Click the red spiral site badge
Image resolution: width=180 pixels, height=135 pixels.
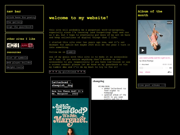pyautogui.click(x=27, y=45)
